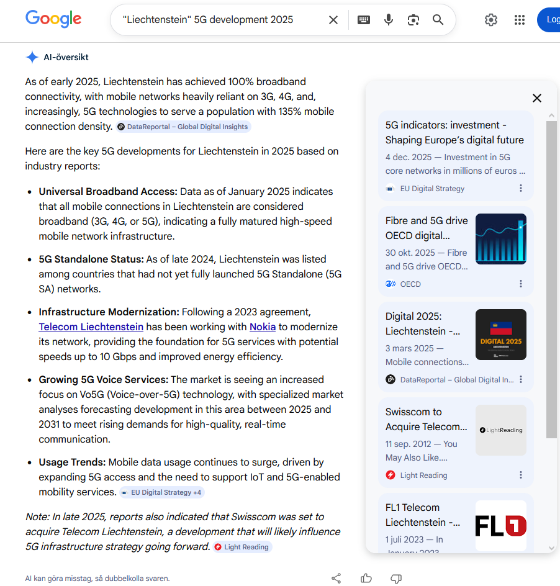560x586 pixels.
Task: Open options for Light Reading source card
Action: pos(521,475)
